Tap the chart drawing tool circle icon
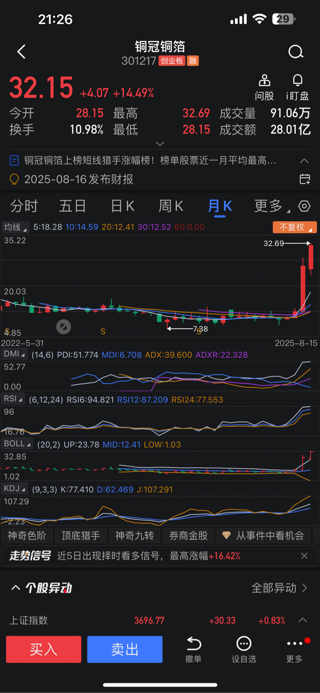Screen dimensions: 320x693 [64, 327]
